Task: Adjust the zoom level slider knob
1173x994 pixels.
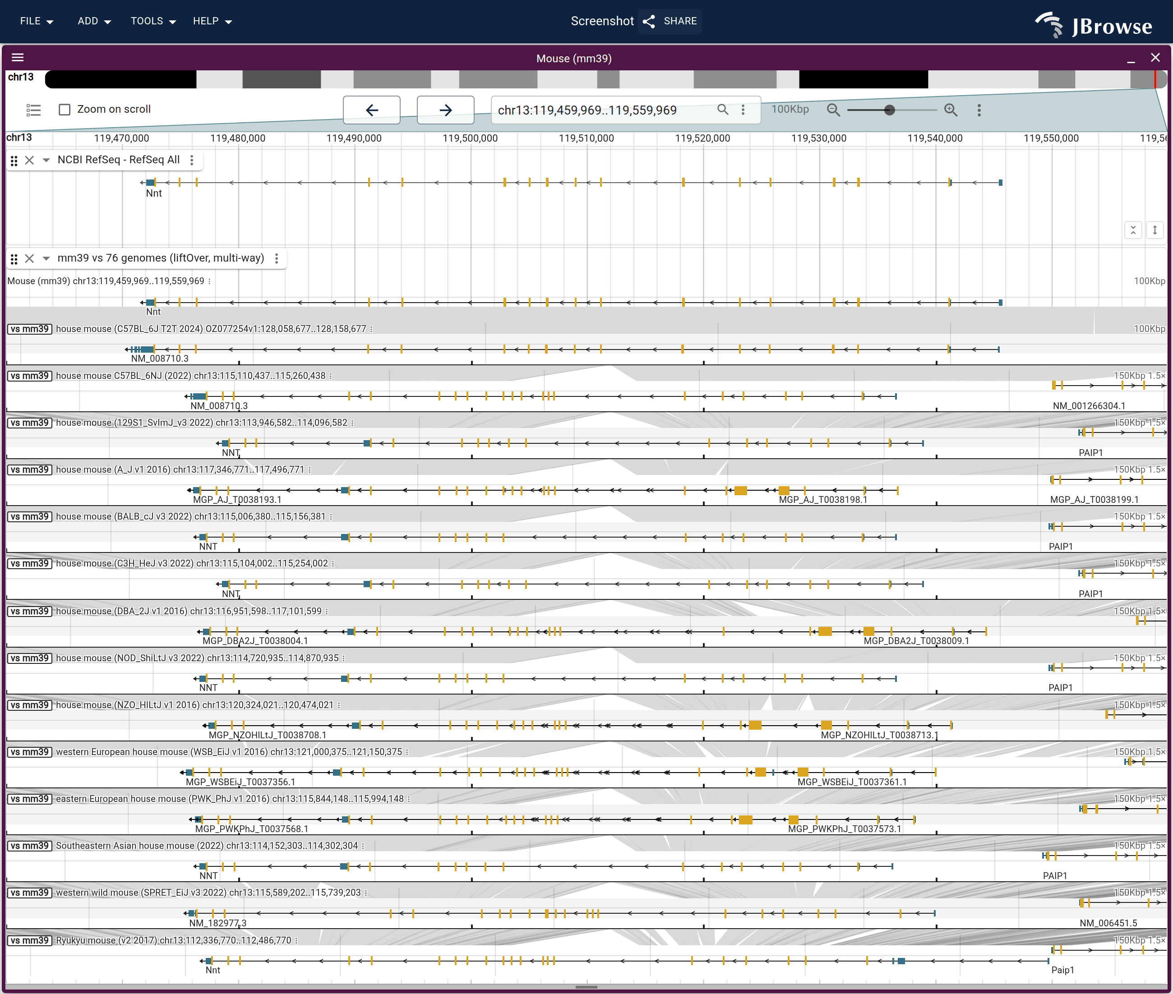Action: coord(890,110)
